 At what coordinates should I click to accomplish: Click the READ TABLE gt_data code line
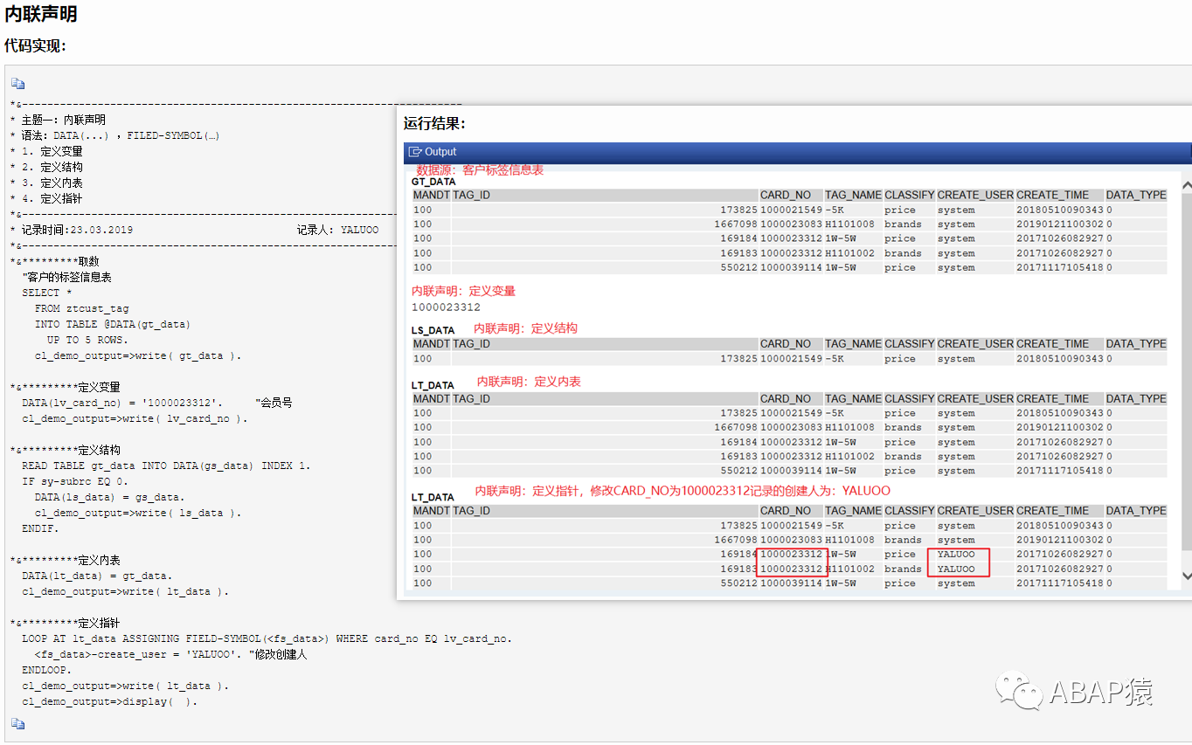click(x=166, y=466)
